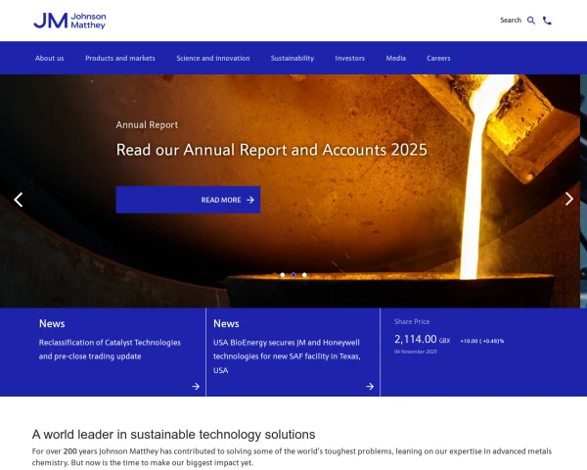This screenshot has width=587, height=470.
Task: Click the +10.00 (+0.48)% change
Action: [x=482, y=341]
